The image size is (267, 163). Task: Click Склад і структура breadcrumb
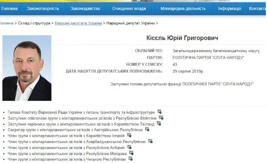[34, 23]
